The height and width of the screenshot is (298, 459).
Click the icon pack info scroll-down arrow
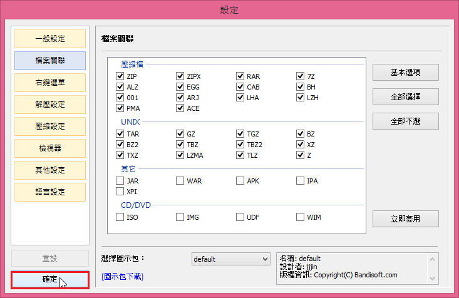pyautogui.click(x=432, y=278)
